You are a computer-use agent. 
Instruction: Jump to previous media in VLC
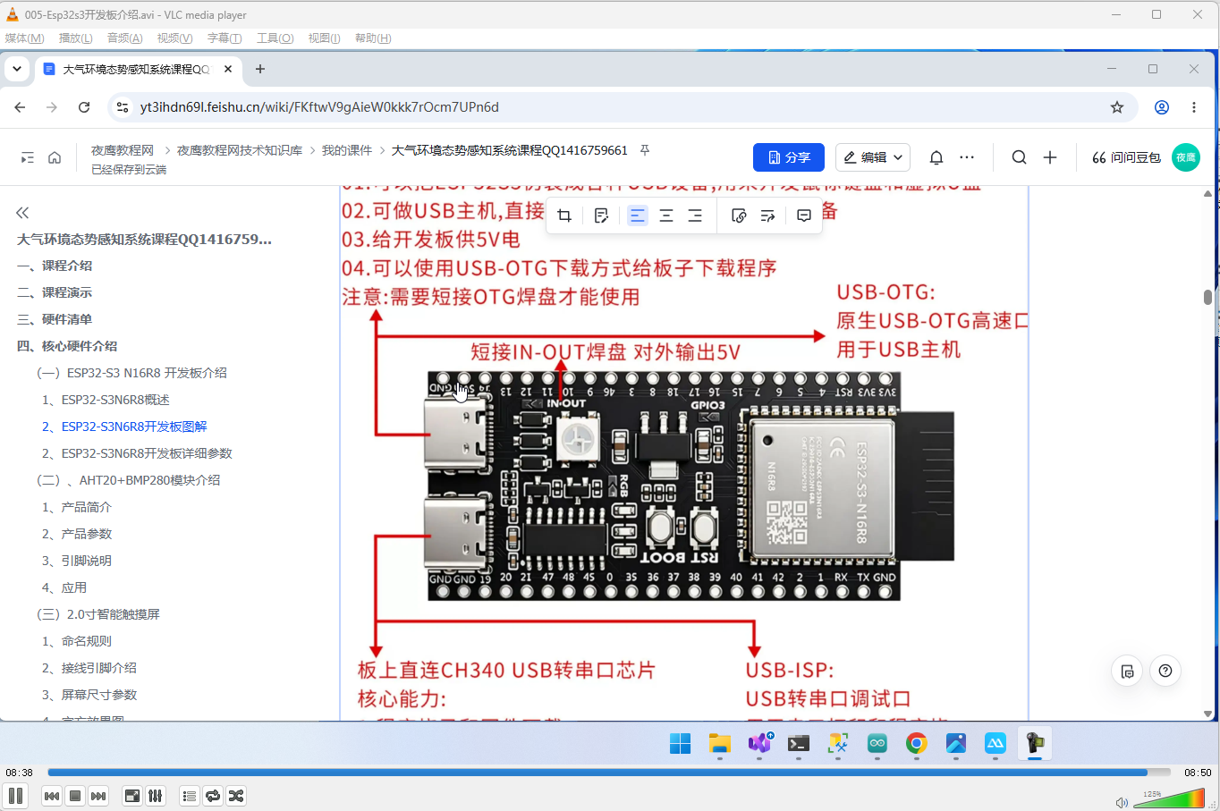coord(52,796)
